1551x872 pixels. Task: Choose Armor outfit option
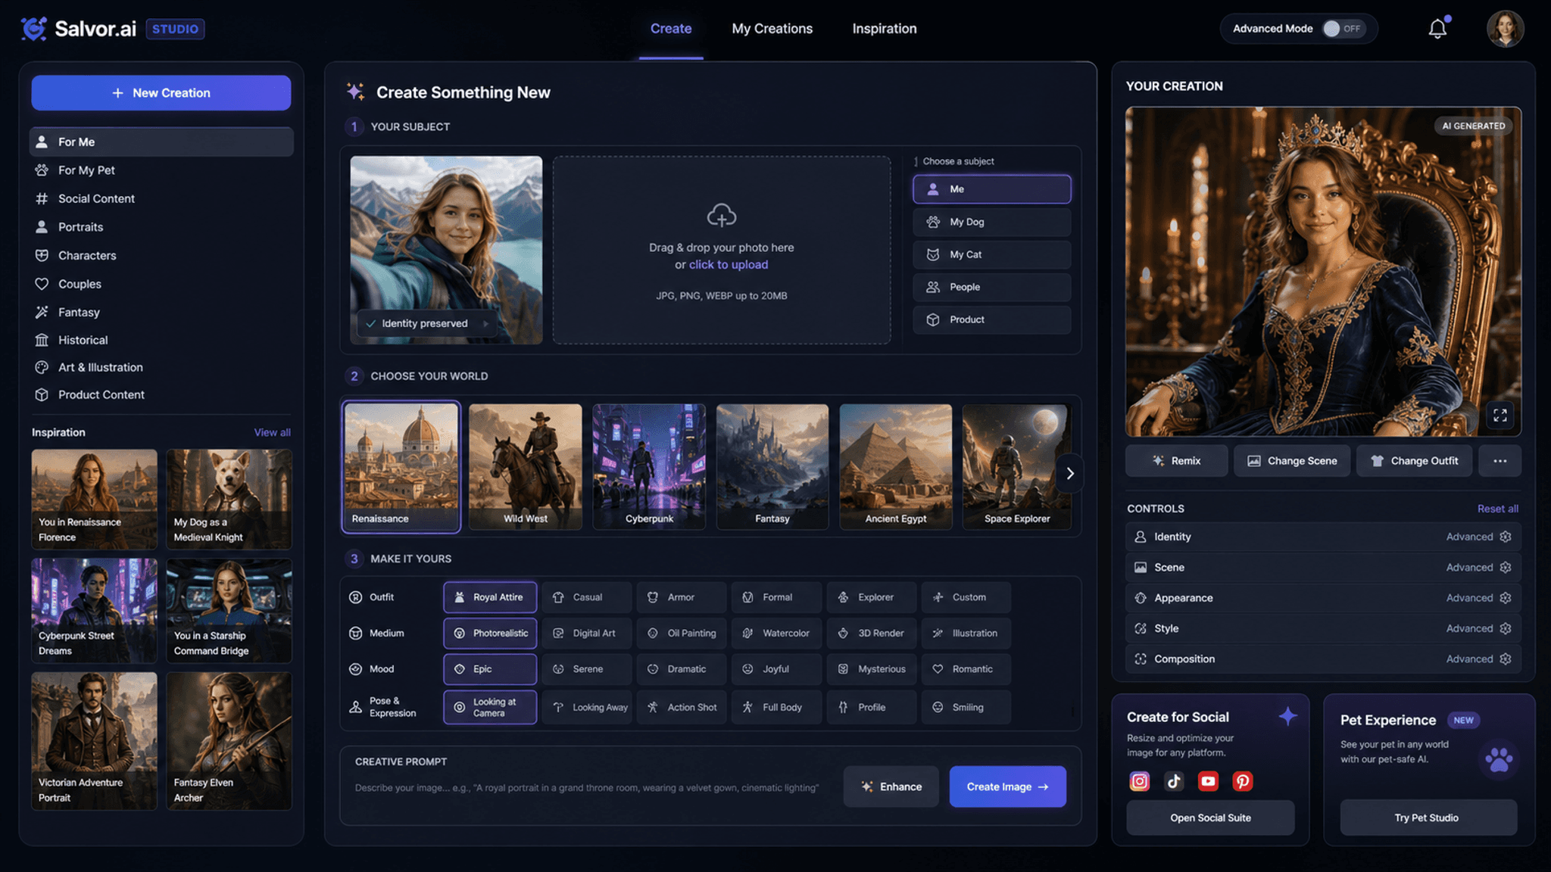click(681, 597)
